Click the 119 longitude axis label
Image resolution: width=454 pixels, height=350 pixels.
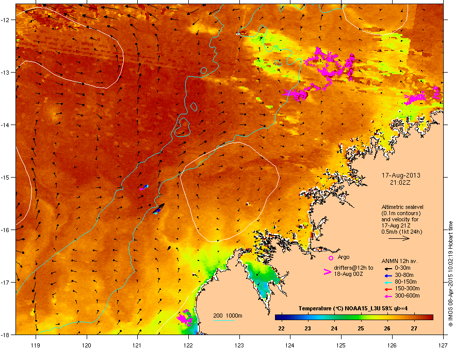point(36,345)
